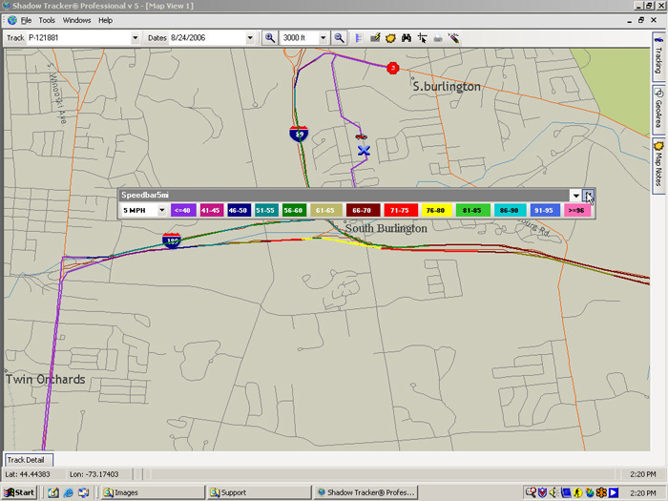Click the blue play arrow tray icon

tap(613, 493)
